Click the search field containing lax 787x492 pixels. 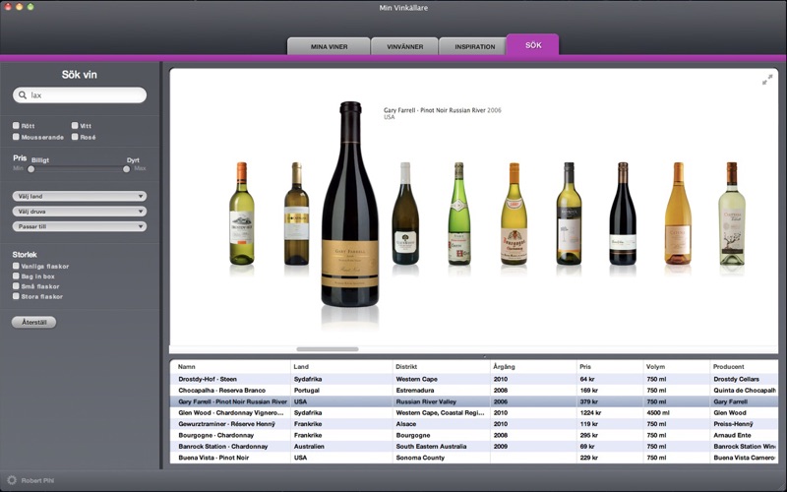click(84, 95)
